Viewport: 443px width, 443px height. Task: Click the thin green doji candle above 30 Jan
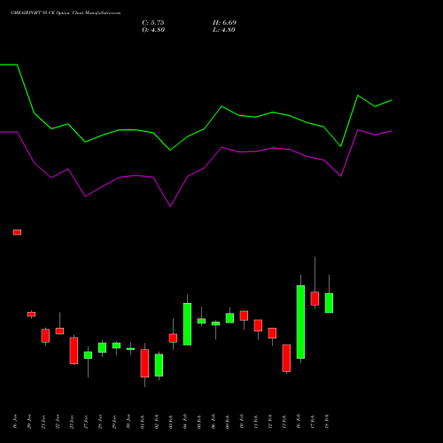click(130, 349)
